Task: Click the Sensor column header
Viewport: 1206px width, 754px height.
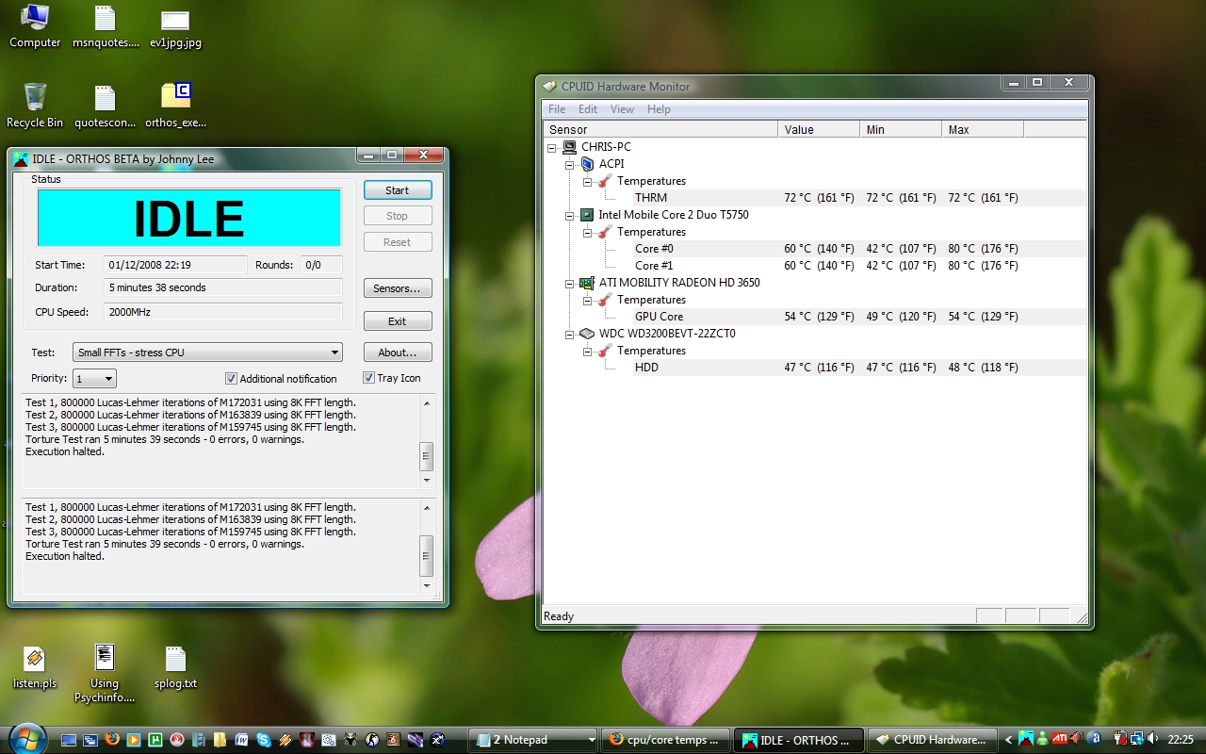Action: pyautogui.click(x=660, y=129)
